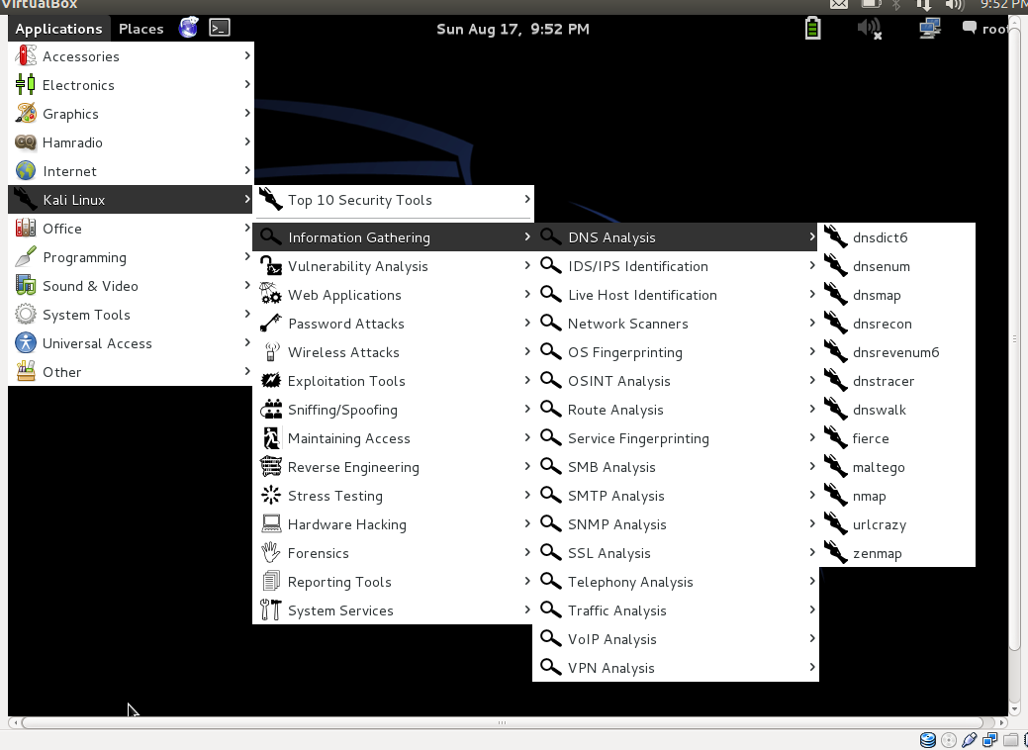Click the Password Attacks key icon
Viewport: 1028px width, 750px height.
coord(271,324)
